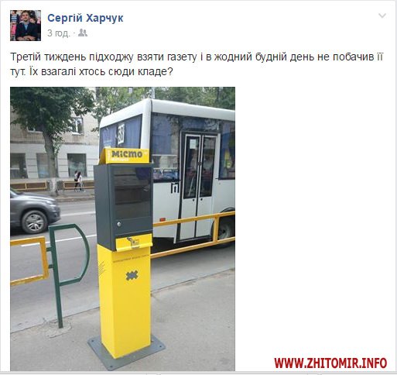Click the friends audience icon beside timestamp
The image size is (397, 375).
(83, 33)
